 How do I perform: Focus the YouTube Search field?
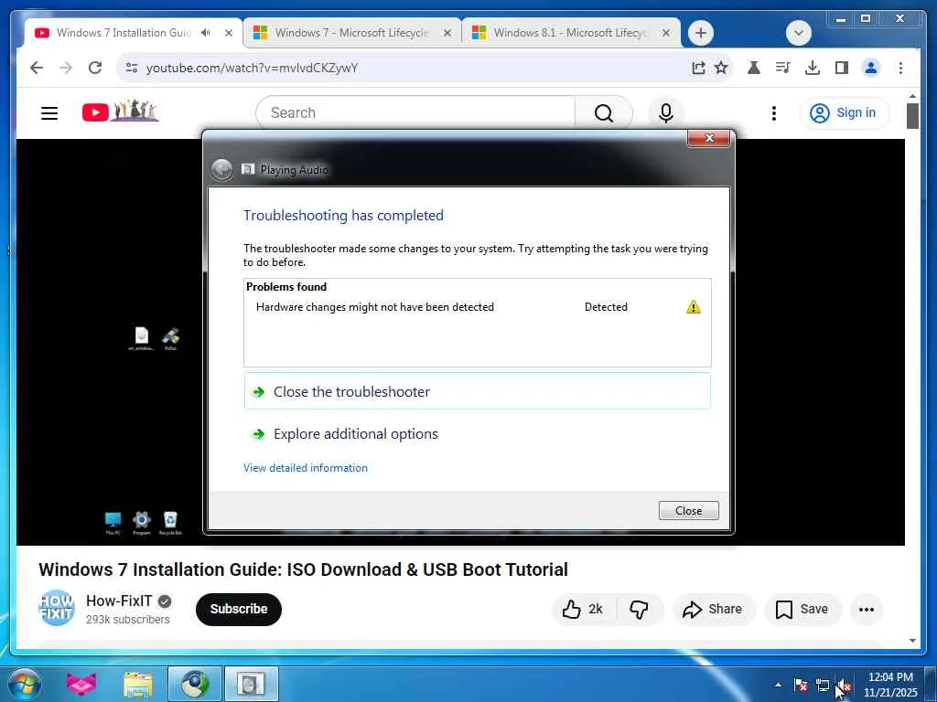(415, 112)
